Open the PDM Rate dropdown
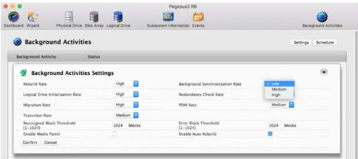Viewport: 358px width, 159px height. tap(282, 105)
